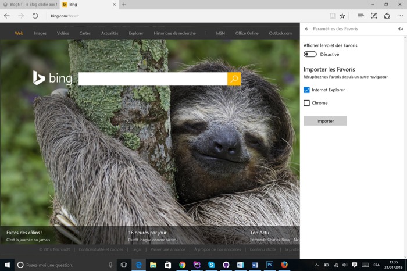Pin the Favorites settings pane
The height and width of the screenshot is (271, 407).
click(400, 28)
